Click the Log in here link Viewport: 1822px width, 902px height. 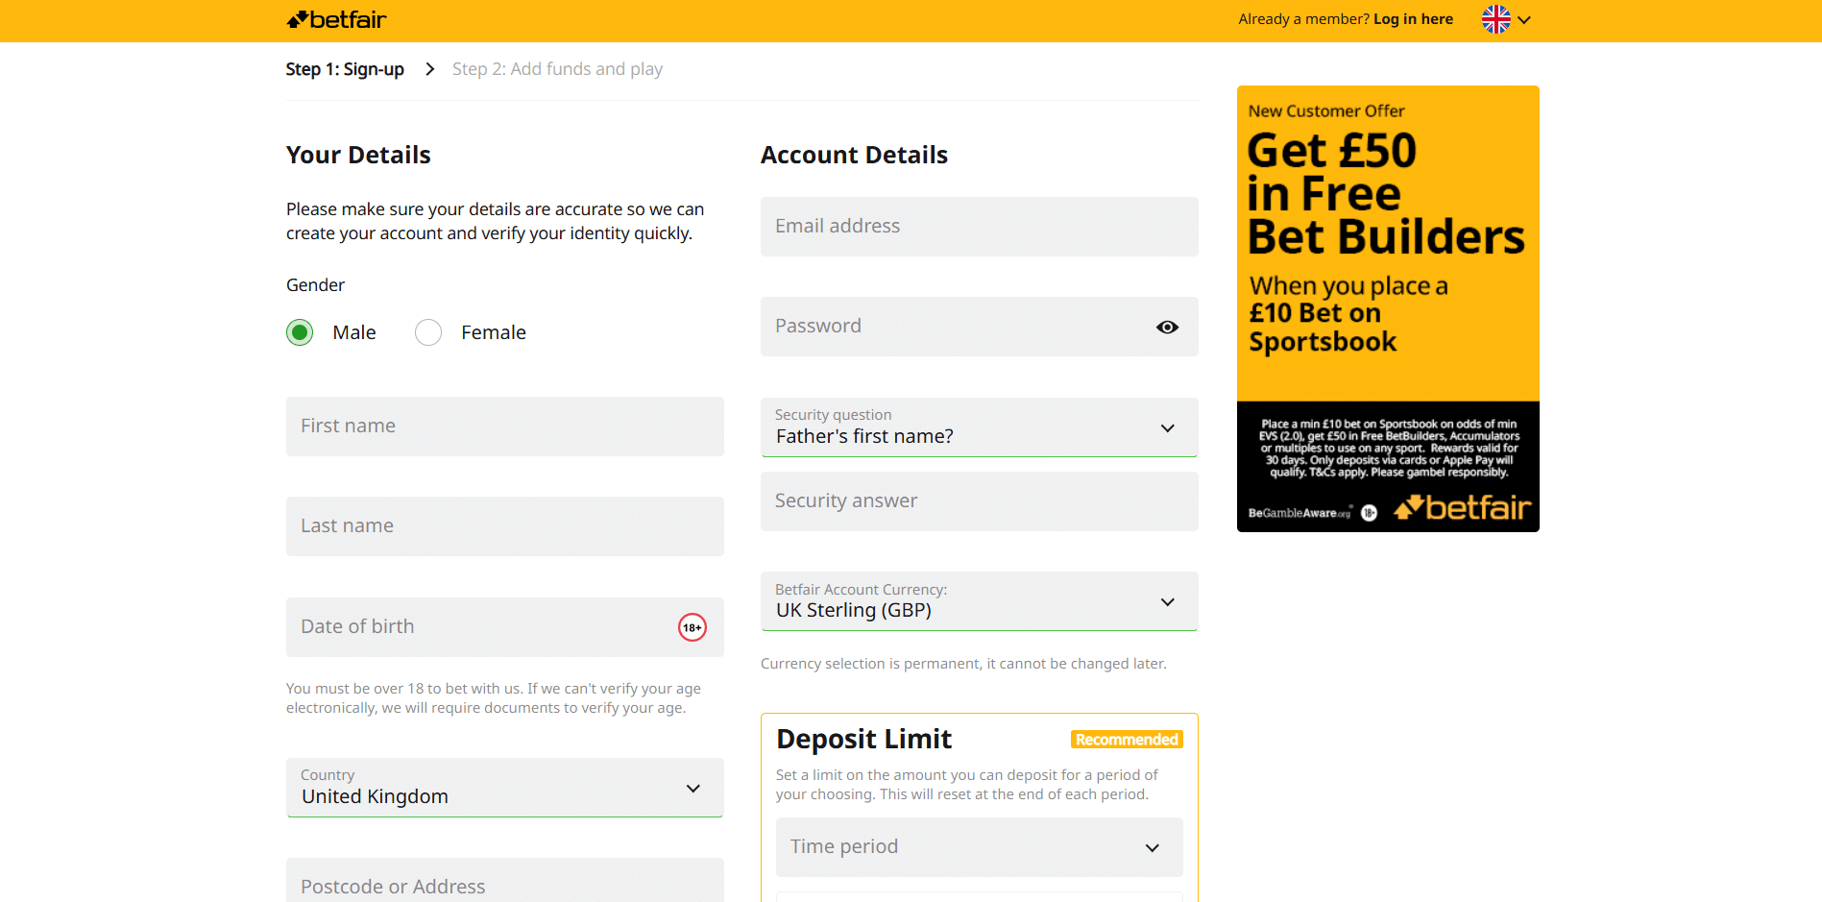[1412, 18]
